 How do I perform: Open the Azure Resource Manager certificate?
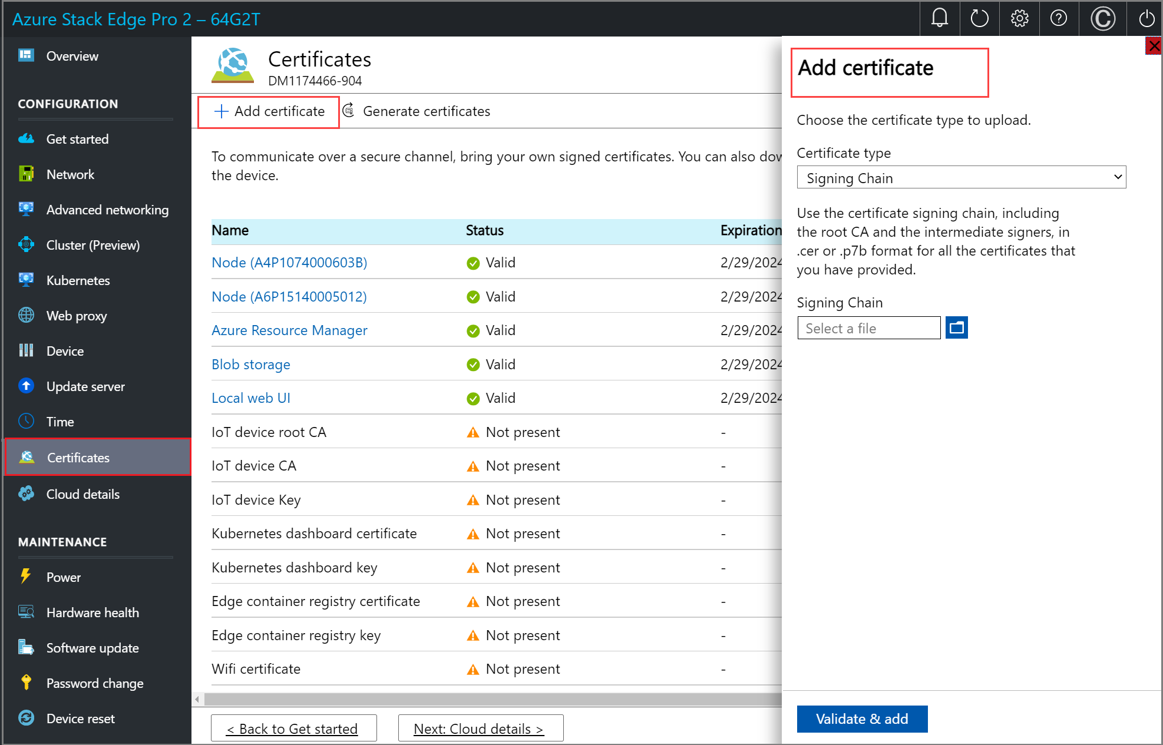tap(289, 330)
